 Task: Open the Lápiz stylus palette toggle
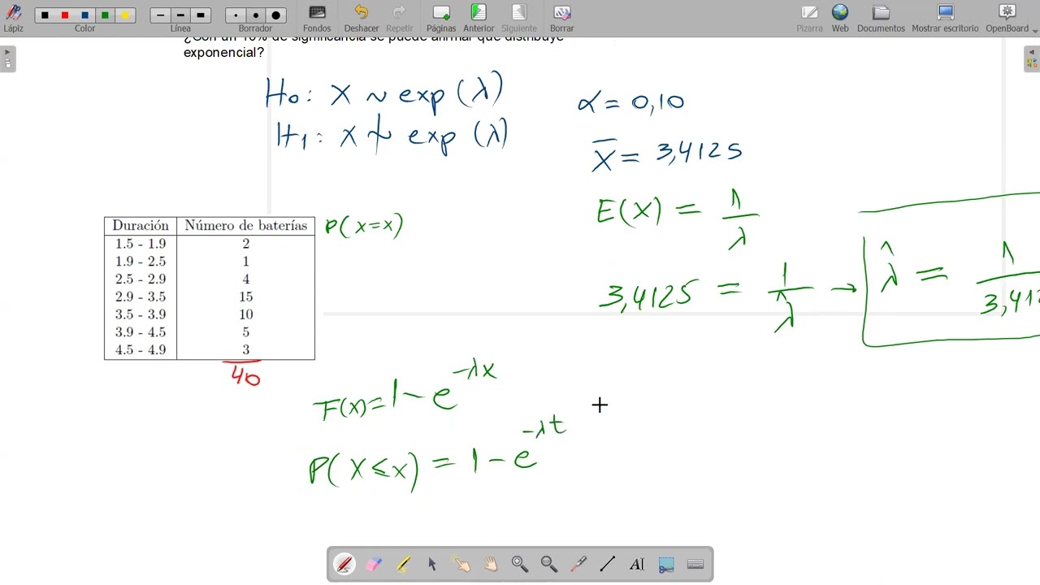pos(13,17)
